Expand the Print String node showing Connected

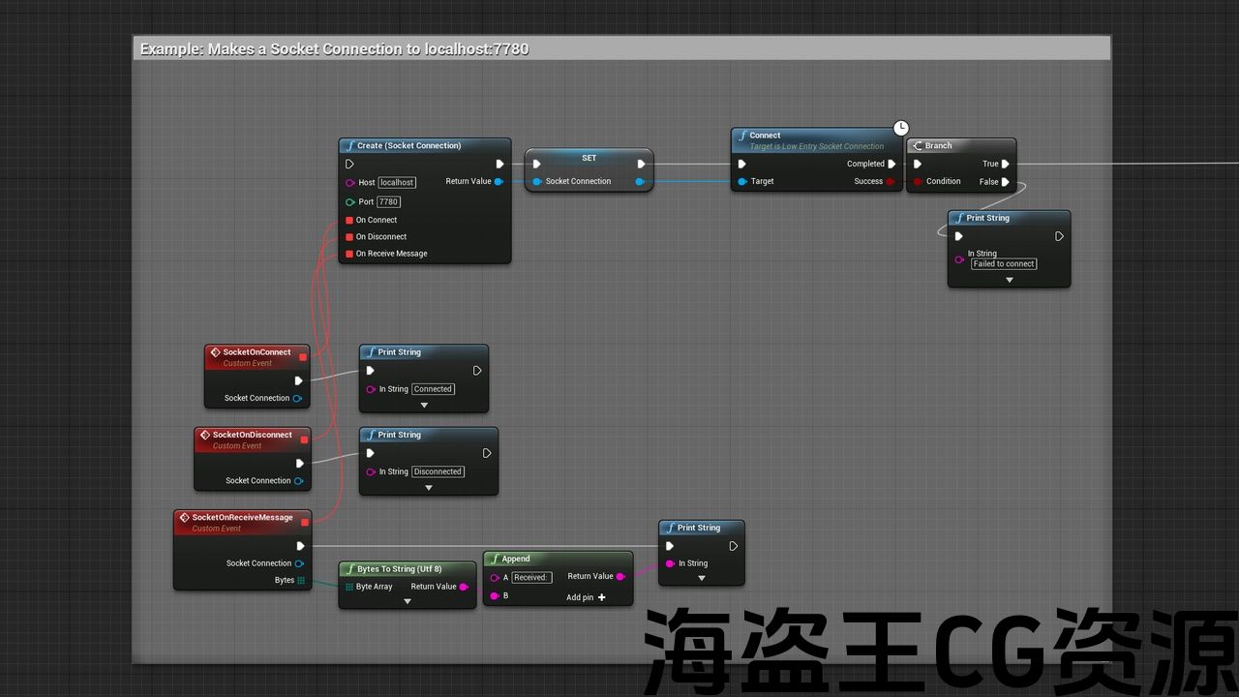(x=424, y=405)
